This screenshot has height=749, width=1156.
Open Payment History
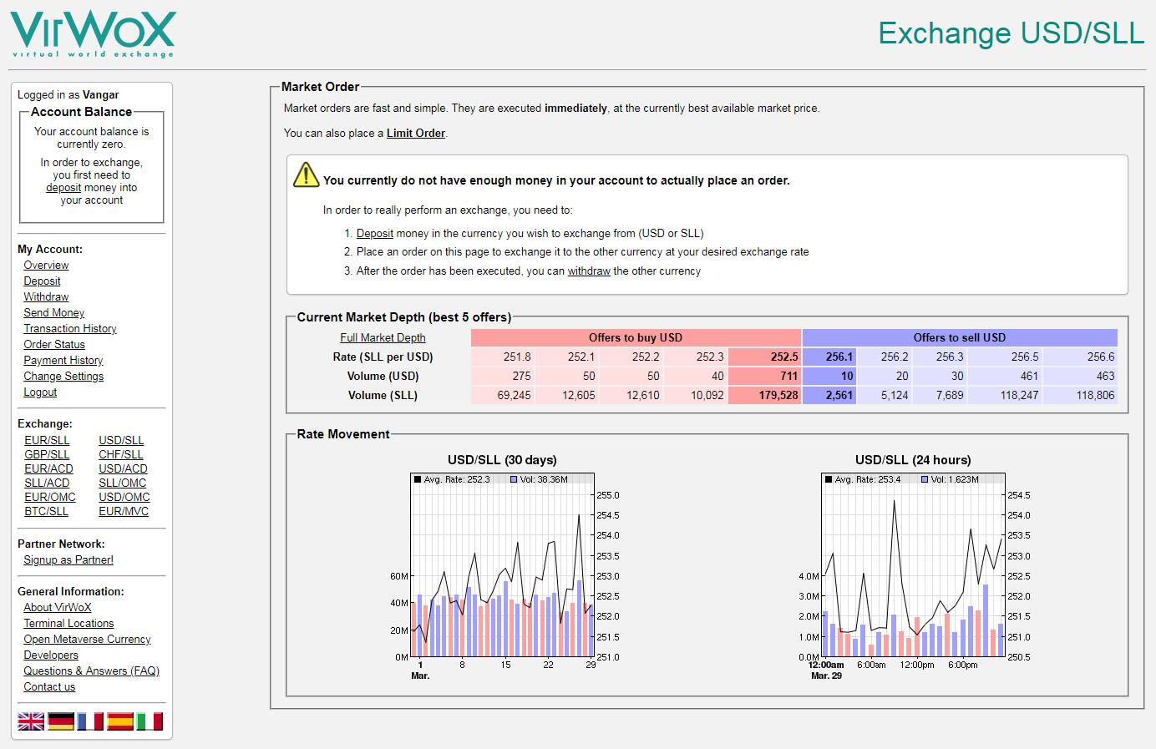pos(63,361)
